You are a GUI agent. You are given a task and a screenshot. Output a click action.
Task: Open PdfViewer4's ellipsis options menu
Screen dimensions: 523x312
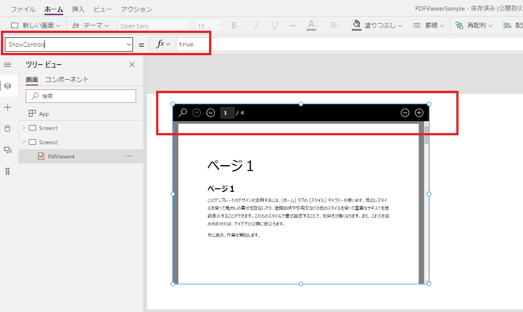(129, 156)
